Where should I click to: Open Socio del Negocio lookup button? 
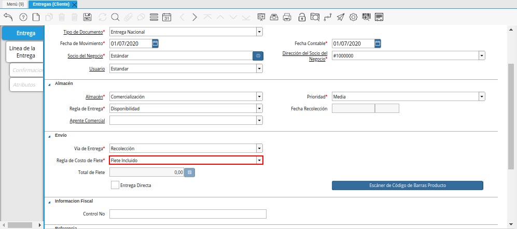pos(258,56)
